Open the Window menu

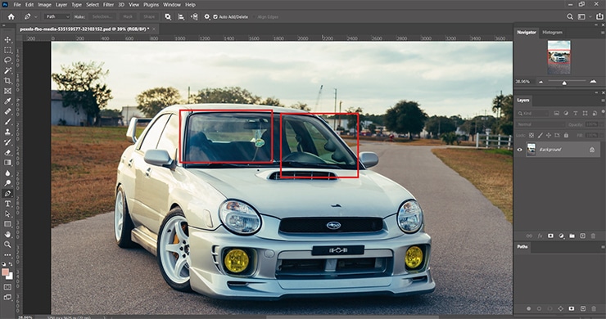click(172, 5)
